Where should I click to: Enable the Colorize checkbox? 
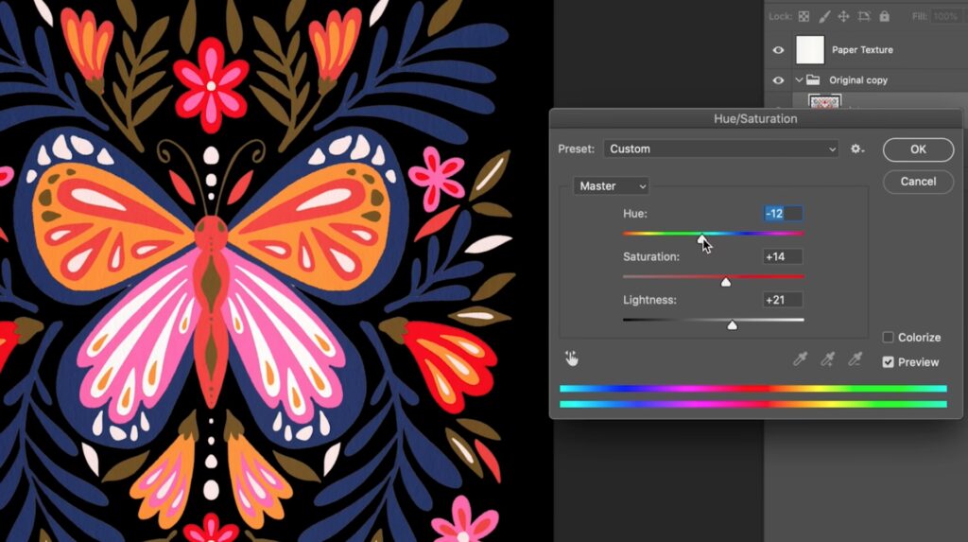pos(888,338)
